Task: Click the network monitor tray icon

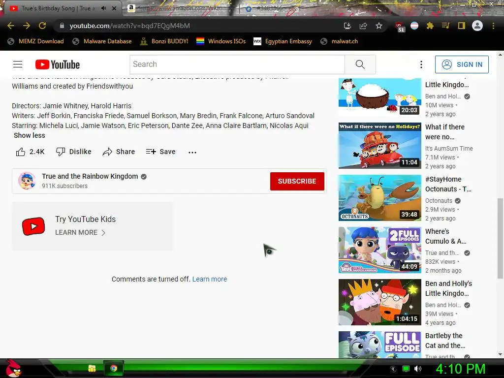Action: click(x=406, y=369)
